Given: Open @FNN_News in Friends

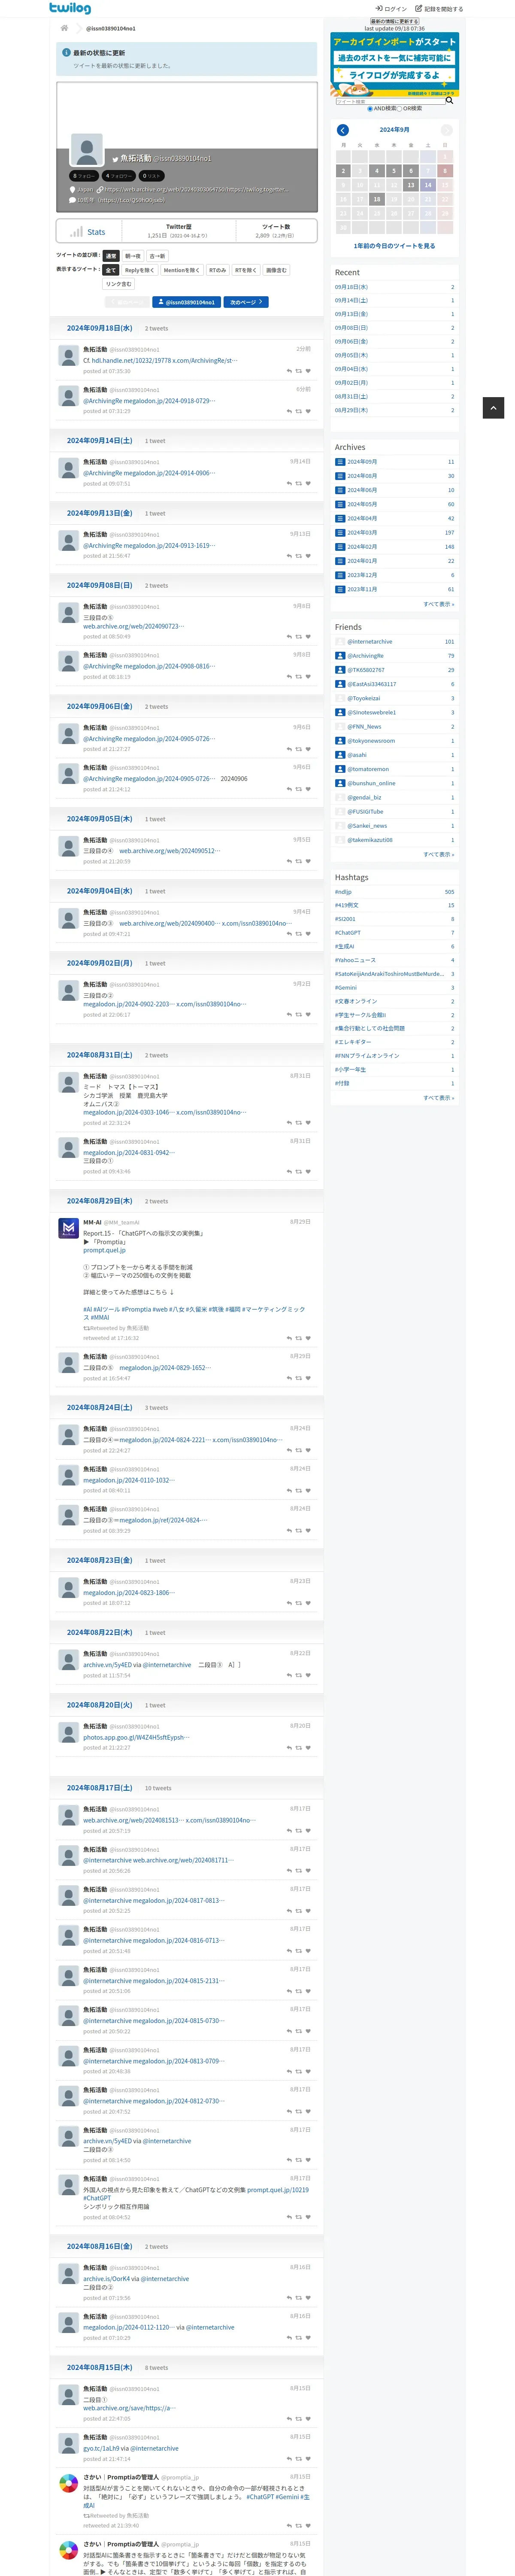Looking at the screenshot, I should [x=364, y=727].
